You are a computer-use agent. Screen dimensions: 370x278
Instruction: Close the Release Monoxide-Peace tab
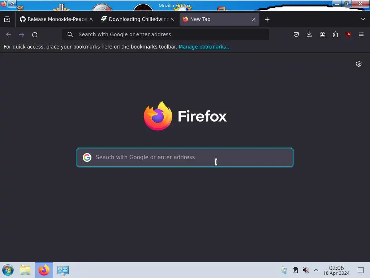(91, 20)
